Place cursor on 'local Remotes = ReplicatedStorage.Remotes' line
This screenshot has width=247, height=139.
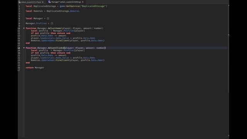point(52,11)
